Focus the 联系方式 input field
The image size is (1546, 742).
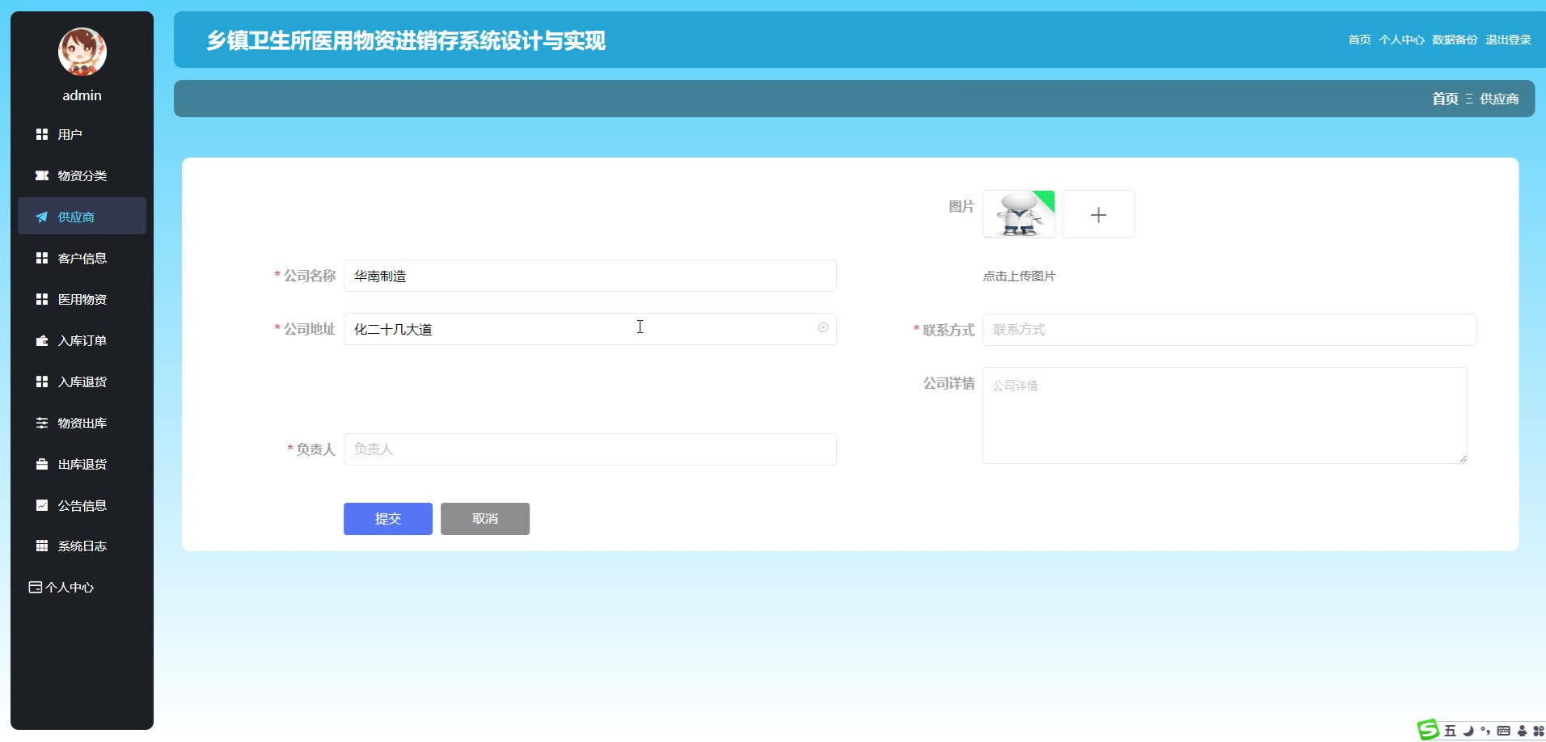[1229, 330]
